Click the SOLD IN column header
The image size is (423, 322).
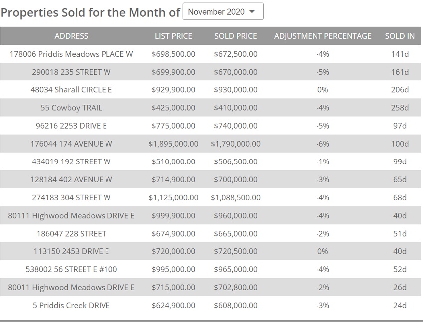point(400,36)
